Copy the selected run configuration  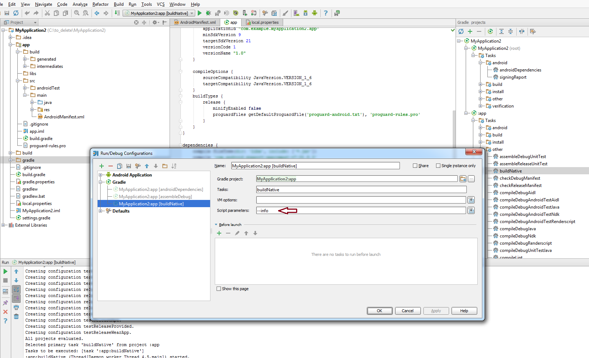click(120, 166)
